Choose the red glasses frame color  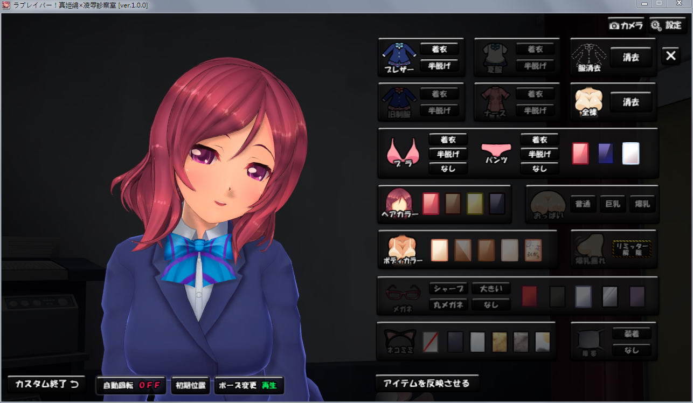coord(530,296)
